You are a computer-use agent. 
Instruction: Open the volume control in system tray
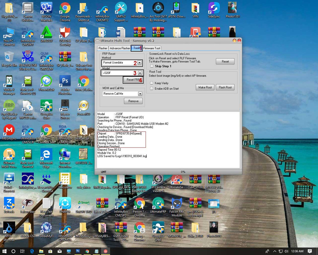point(287,251)
